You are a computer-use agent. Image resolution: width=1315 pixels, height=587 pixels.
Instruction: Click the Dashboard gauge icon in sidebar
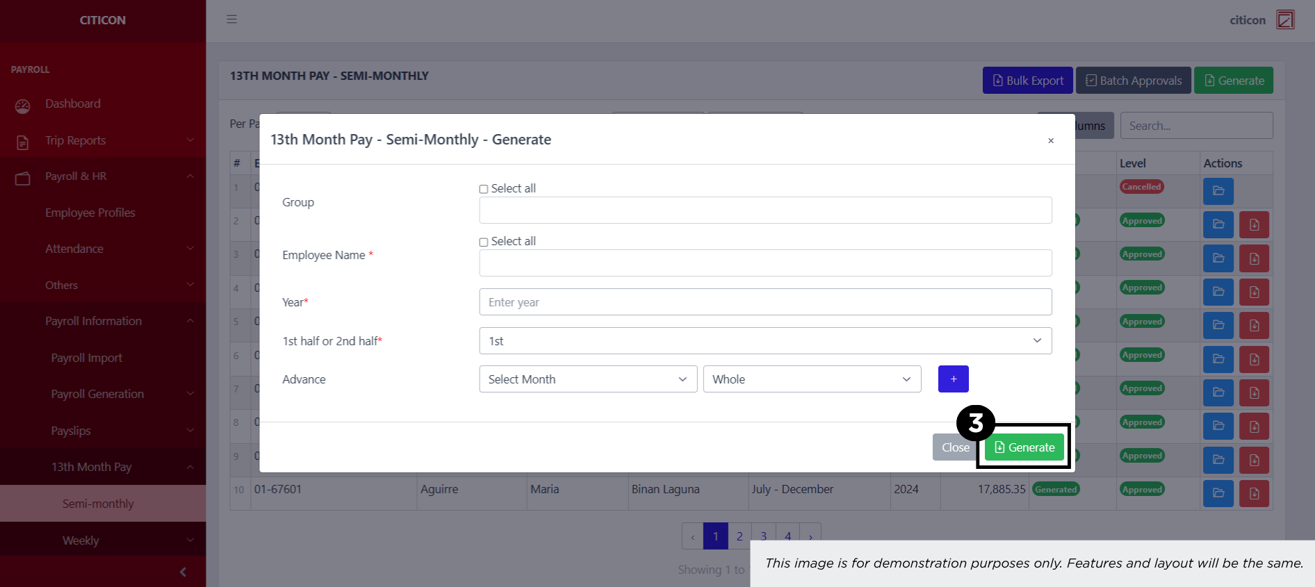(23, 106)
